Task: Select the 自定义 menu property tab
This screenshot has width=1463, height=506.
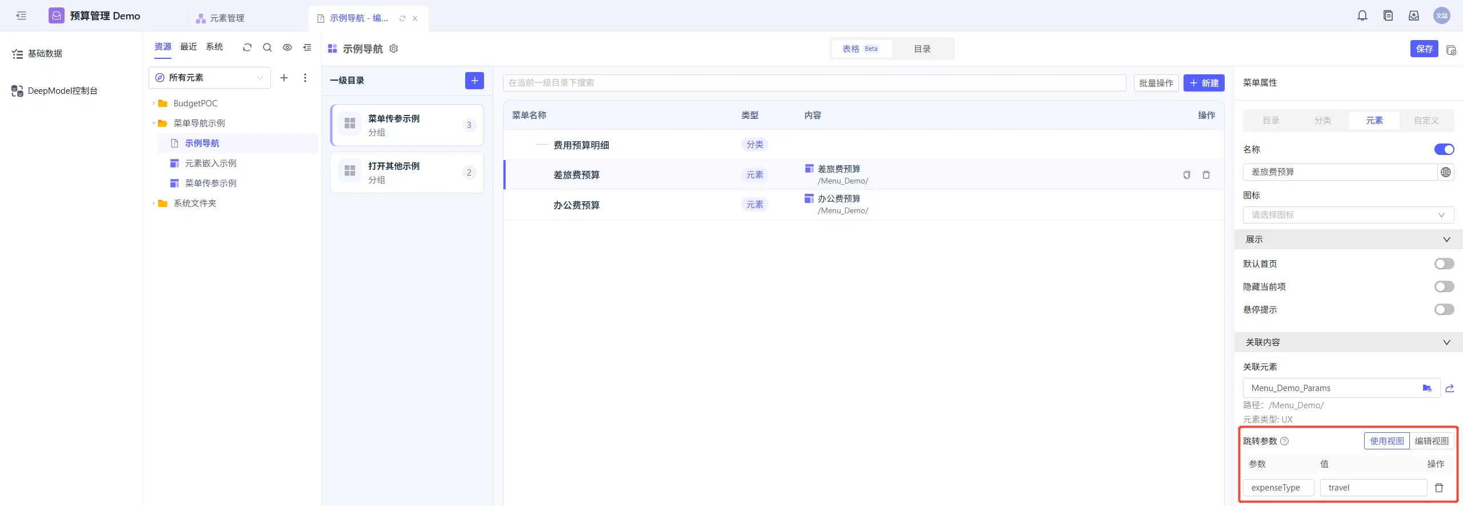Action: pyautogui.click(x=1426, y=121)
